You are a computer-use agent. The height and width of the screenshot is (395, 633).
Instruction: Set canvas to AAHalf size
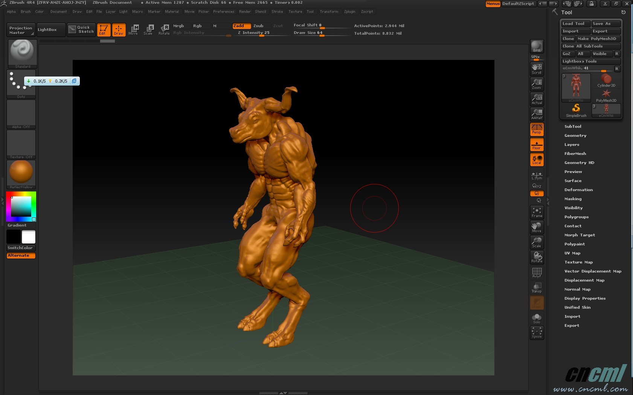click(537, 114)
